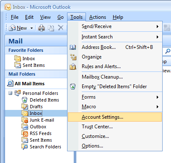Choose Customize... menu entry
This screenshot has height=163, width=171.
pos(115,136)
